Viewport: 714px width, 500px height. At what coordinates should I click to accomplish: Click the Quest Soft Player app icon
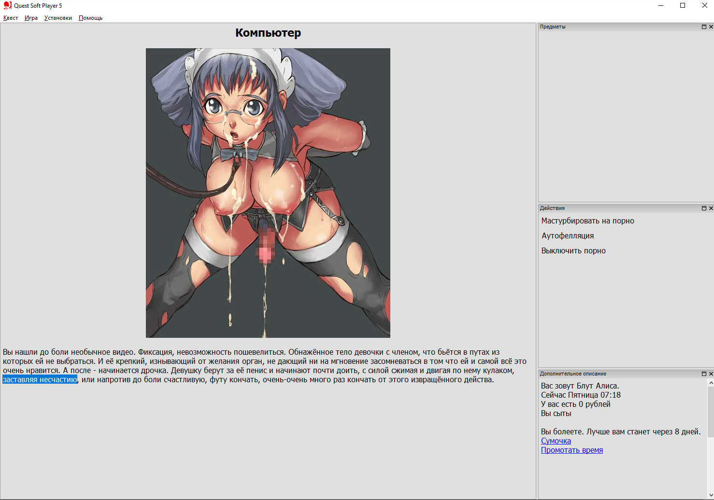click(7, 5)
